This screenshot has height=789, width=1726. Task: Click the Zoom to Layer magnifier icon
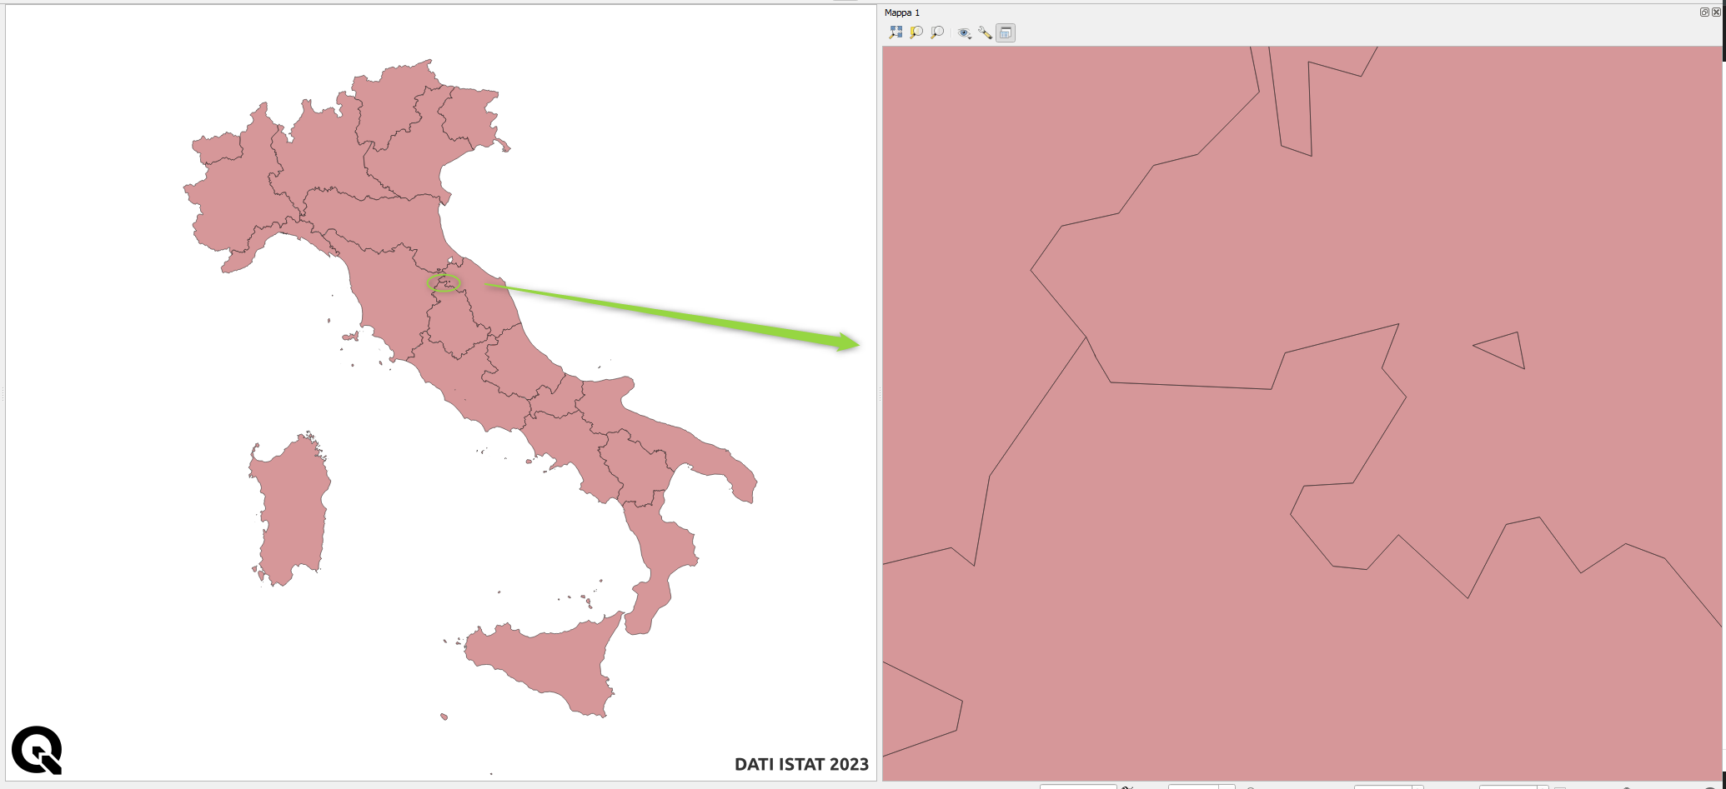click(x=937, y=32)
